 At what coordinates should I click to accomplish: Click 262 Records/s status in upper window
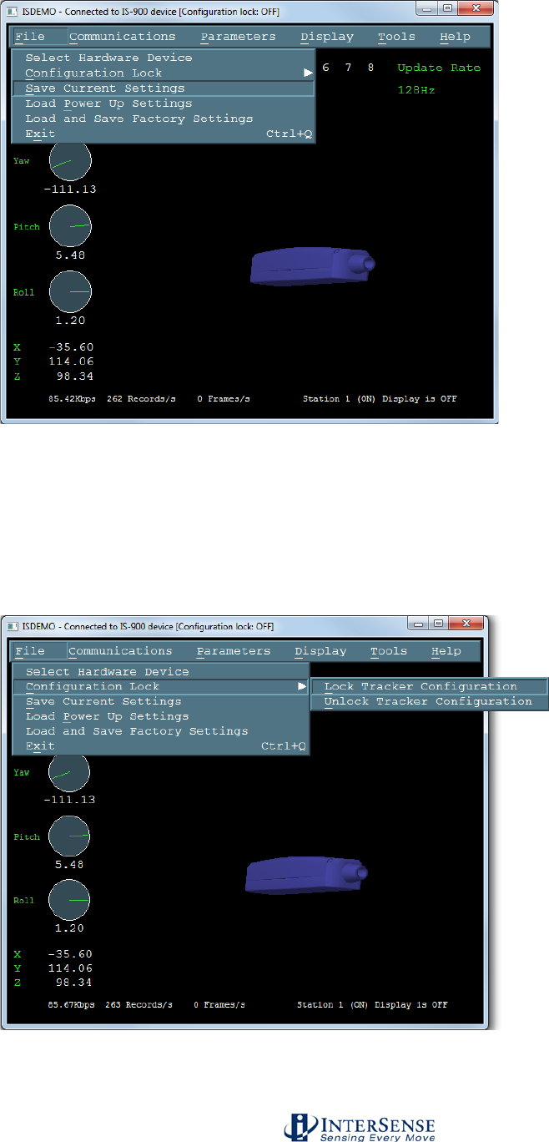[139, 399]
